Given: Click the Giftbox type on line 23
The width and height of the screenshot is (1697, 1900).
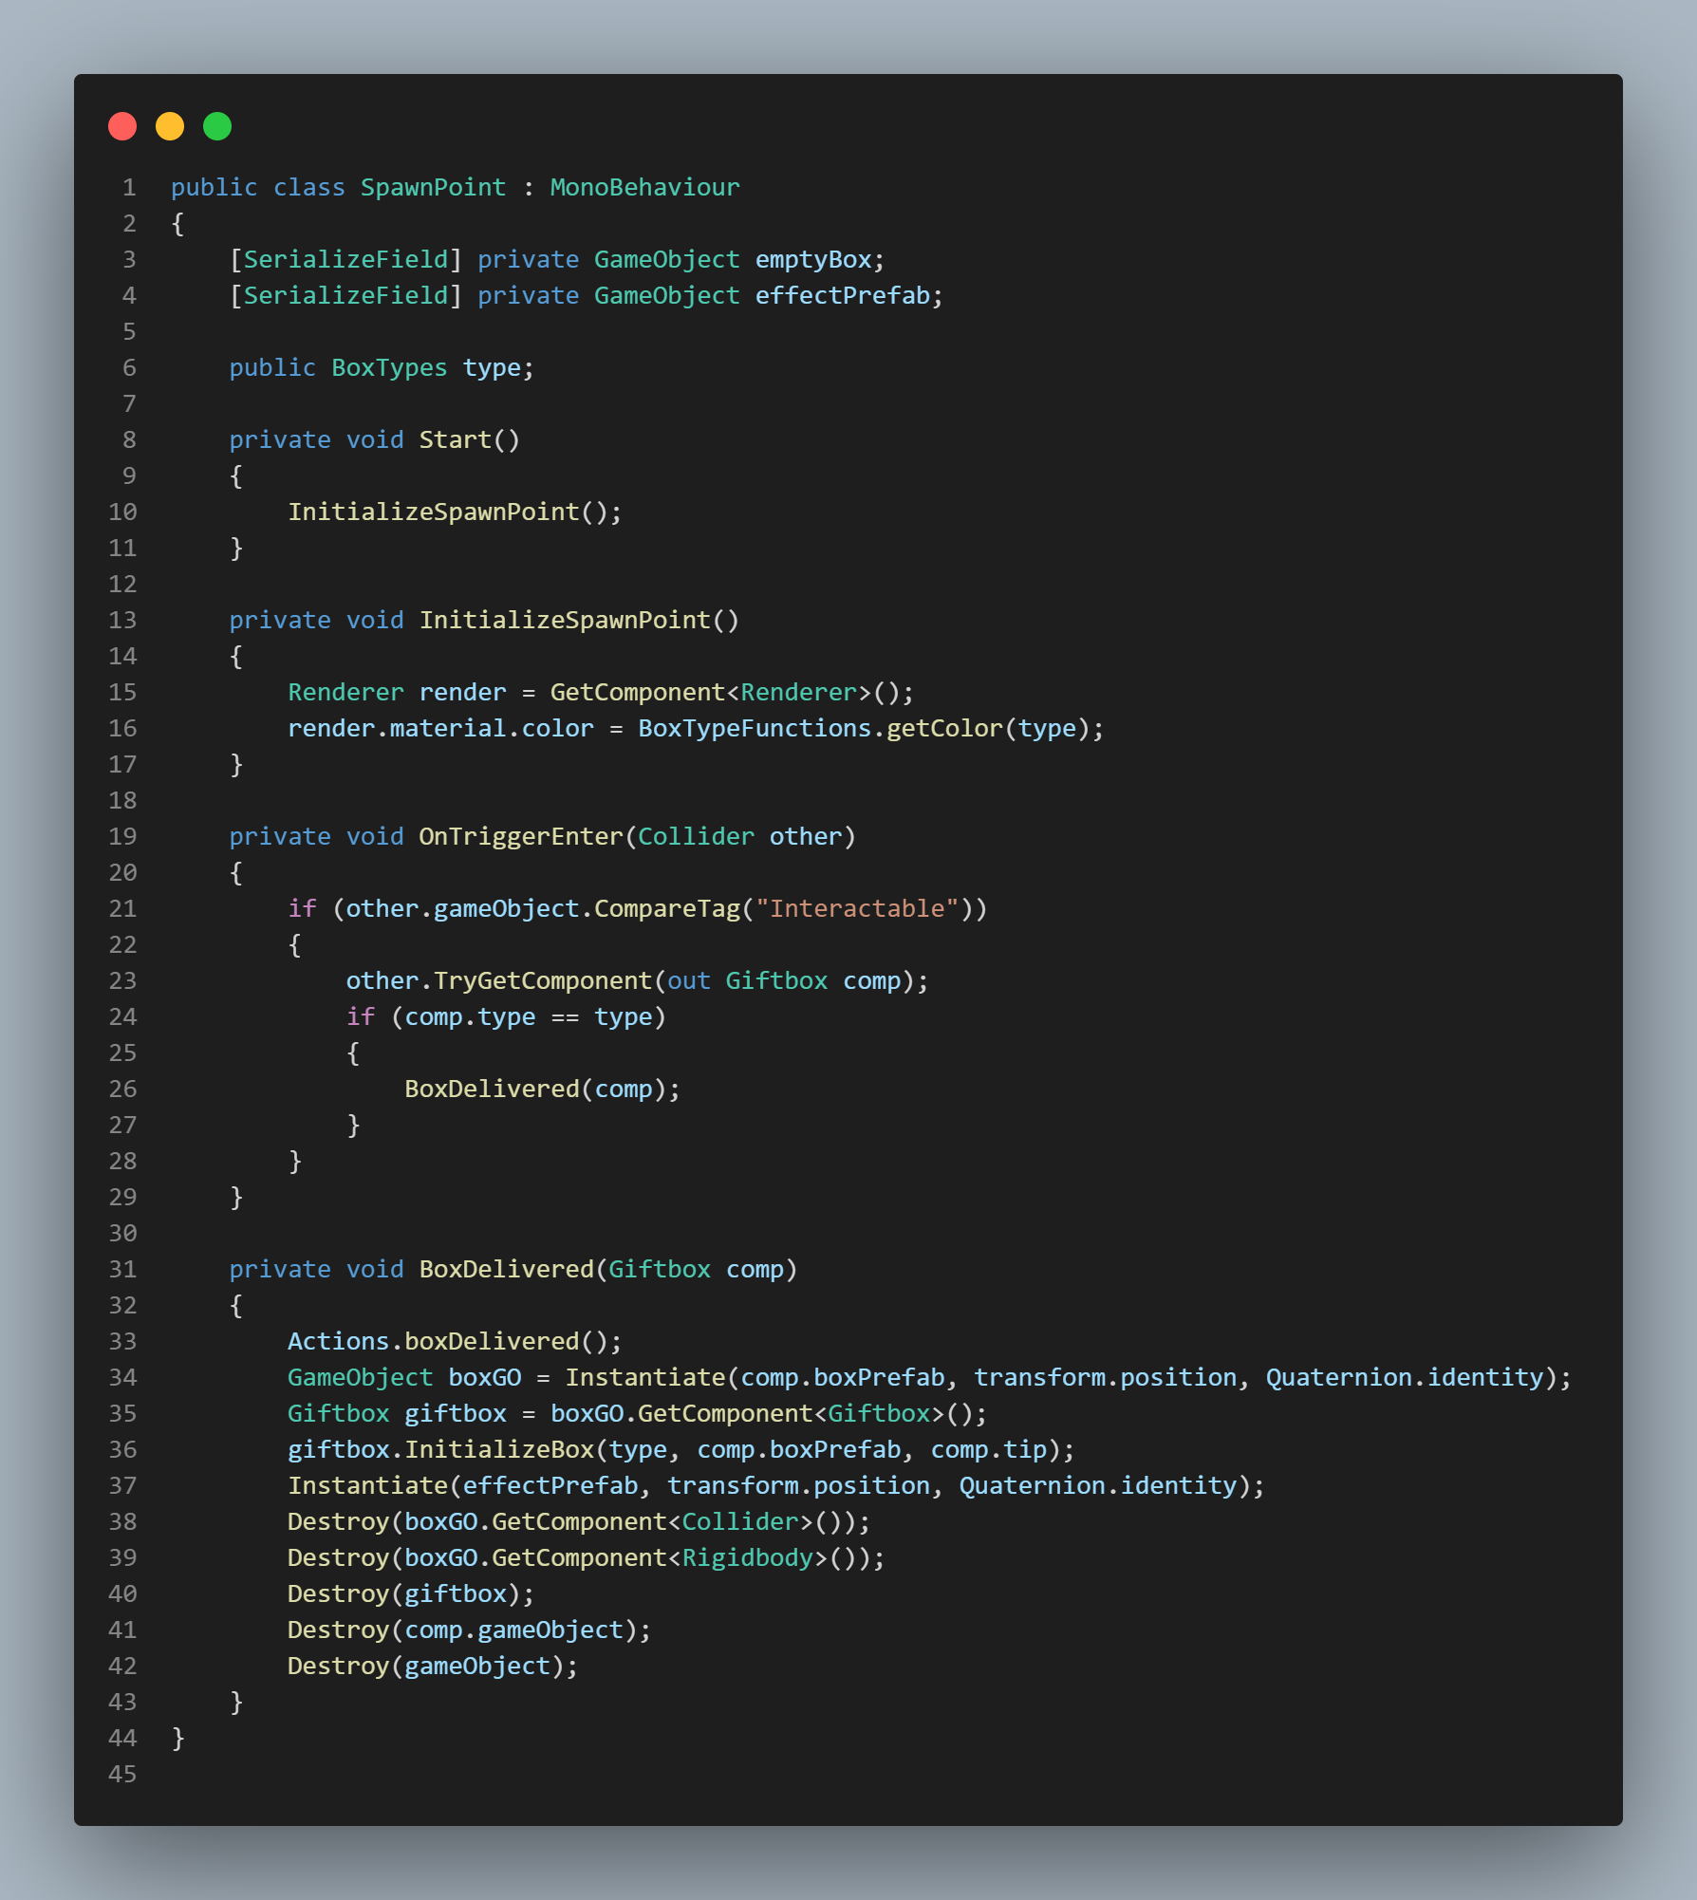Looking at the screenshot, I should pos(776,980).
